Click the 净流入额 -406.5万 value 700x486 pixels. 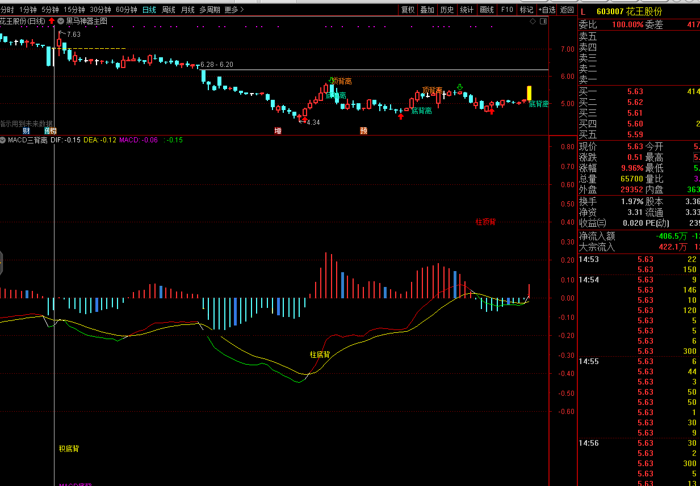670,236
